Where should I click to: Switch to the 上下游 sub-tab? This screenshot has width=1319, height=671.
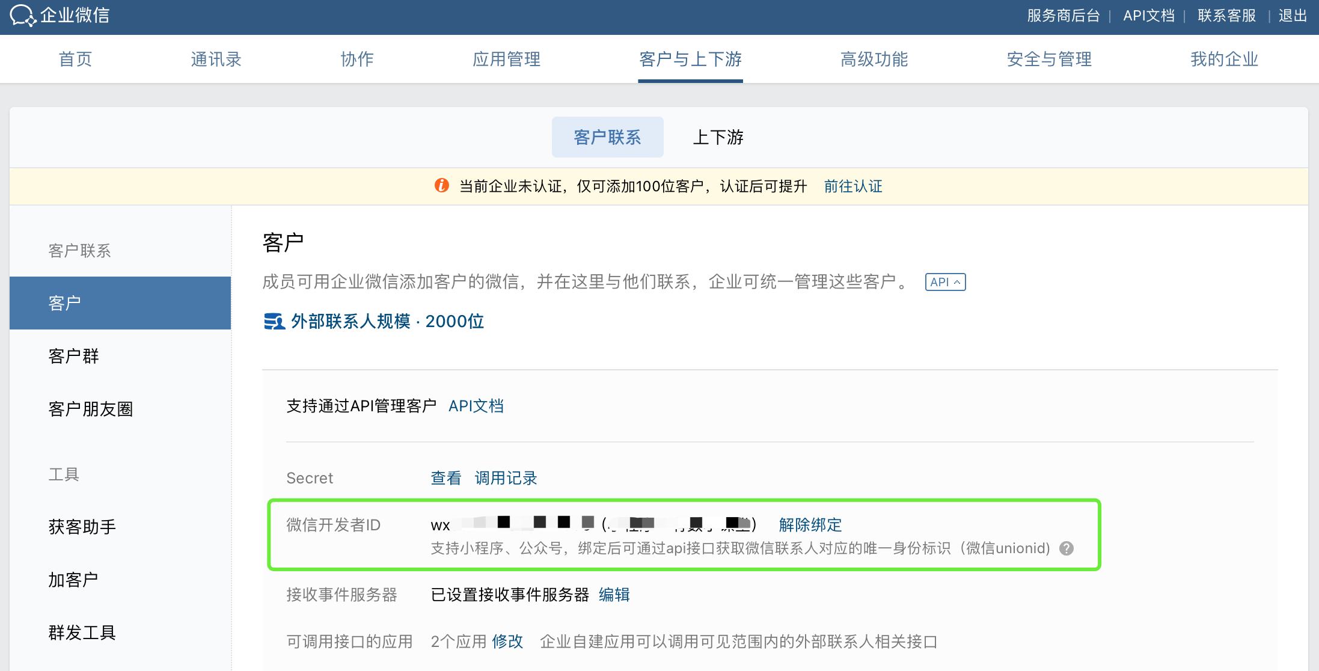click(x=718, y=137)
